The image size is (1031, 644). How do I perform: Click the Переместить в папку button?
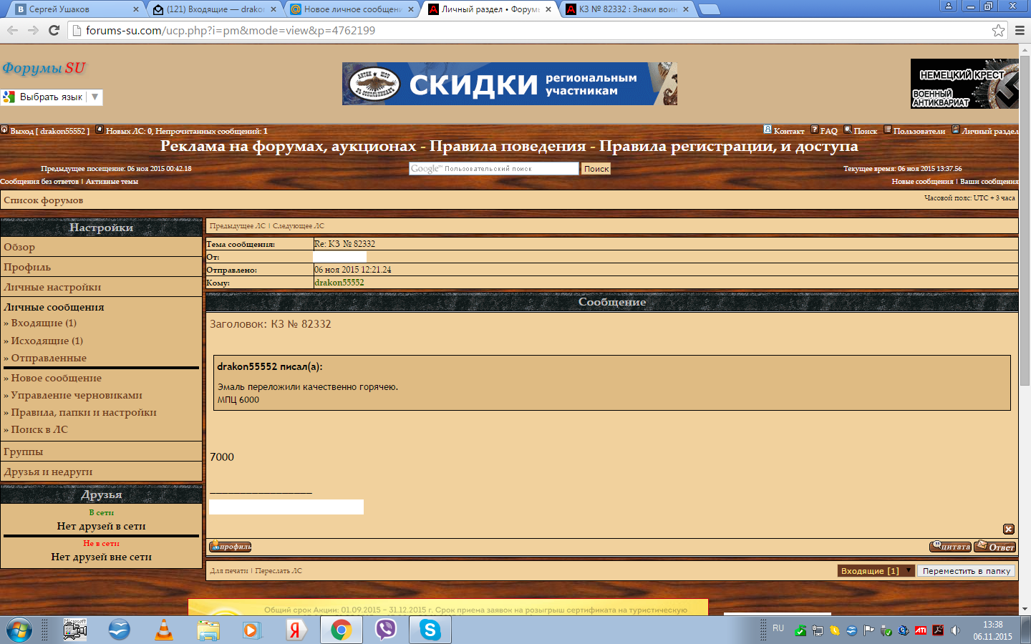[x=966, y=571]
